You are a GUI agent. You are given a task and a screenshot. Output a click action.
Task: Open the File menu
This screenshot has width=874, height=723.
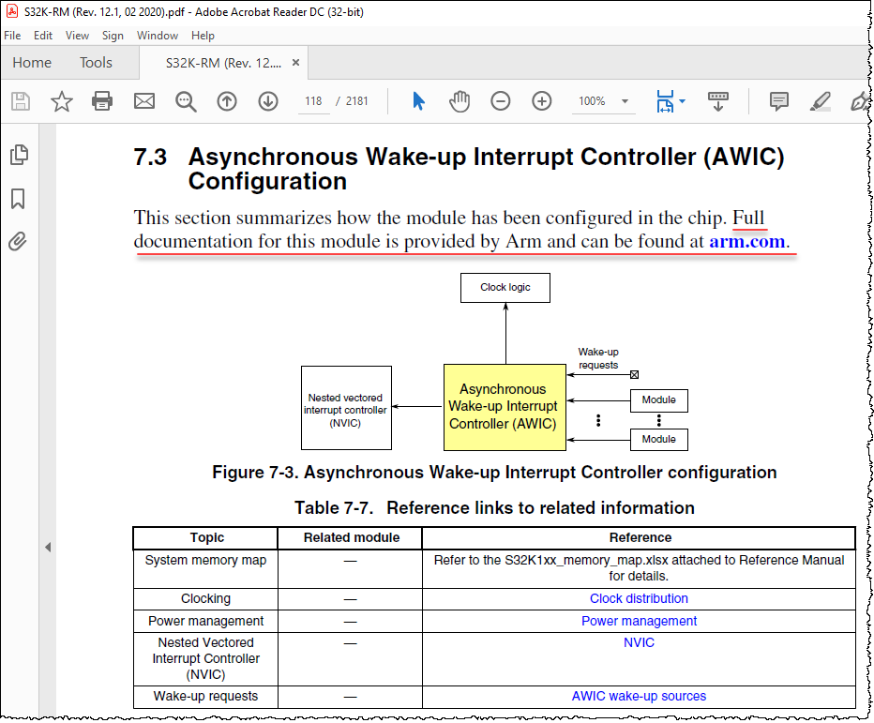(x=12, y=36)
